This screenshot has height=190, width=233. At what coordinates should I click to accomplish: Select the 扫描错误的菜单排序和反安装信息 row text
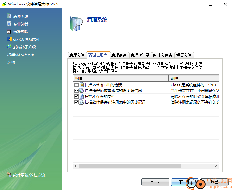(x=113, y=91)
